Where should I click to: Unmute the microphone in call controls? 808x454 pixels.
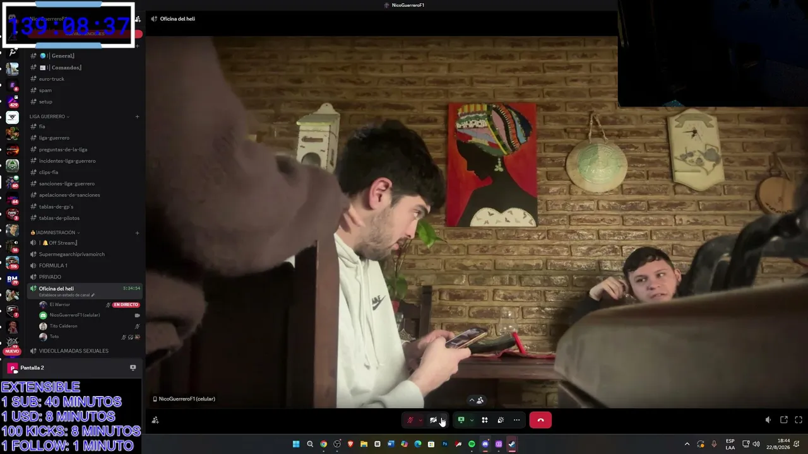click(410, 420)
